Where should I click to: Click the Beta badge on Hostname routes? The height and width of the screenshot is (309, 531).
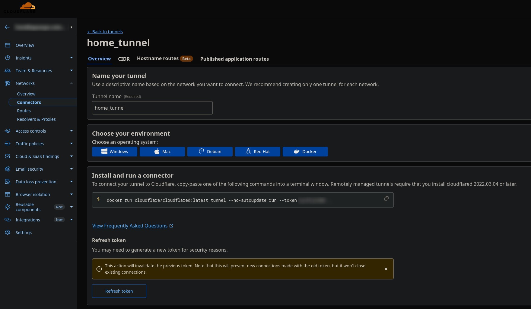tap(186, 59)
